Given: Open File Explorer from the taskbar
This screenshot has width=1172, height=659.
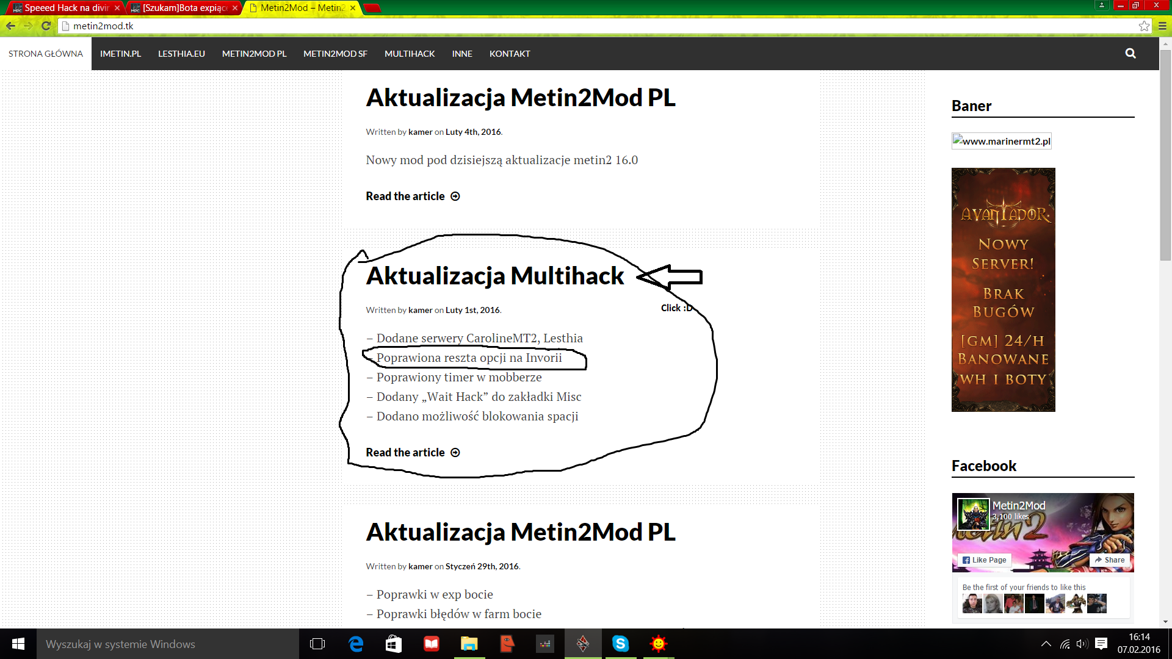Looking at the screenshot, I should (x=469, y=644).
